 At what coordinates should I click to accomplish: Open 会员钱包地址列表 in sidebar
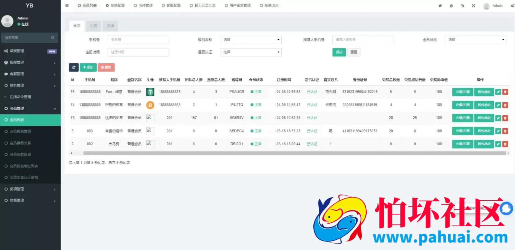[x=30, y=166]
